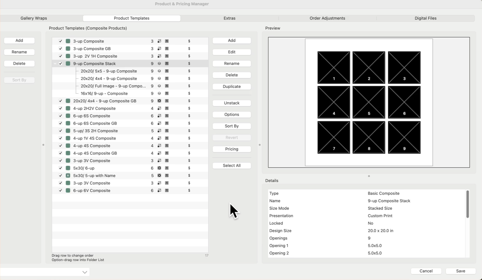Click the resize icon in 3-up Composite row
482x280 pixels.
[x=159, y=41]
